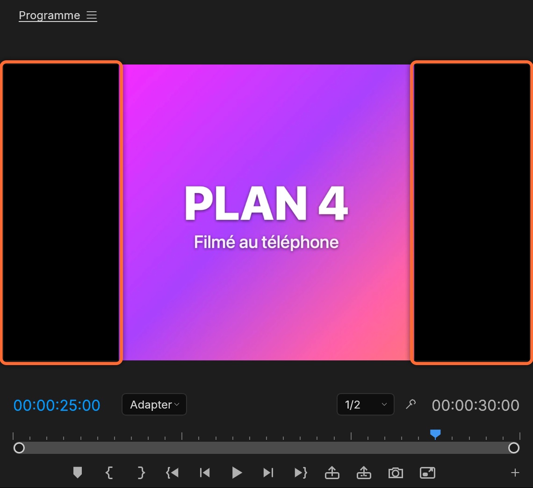Open the wrench settings icon
Screen dimensions: 533x488
point(411,404)
